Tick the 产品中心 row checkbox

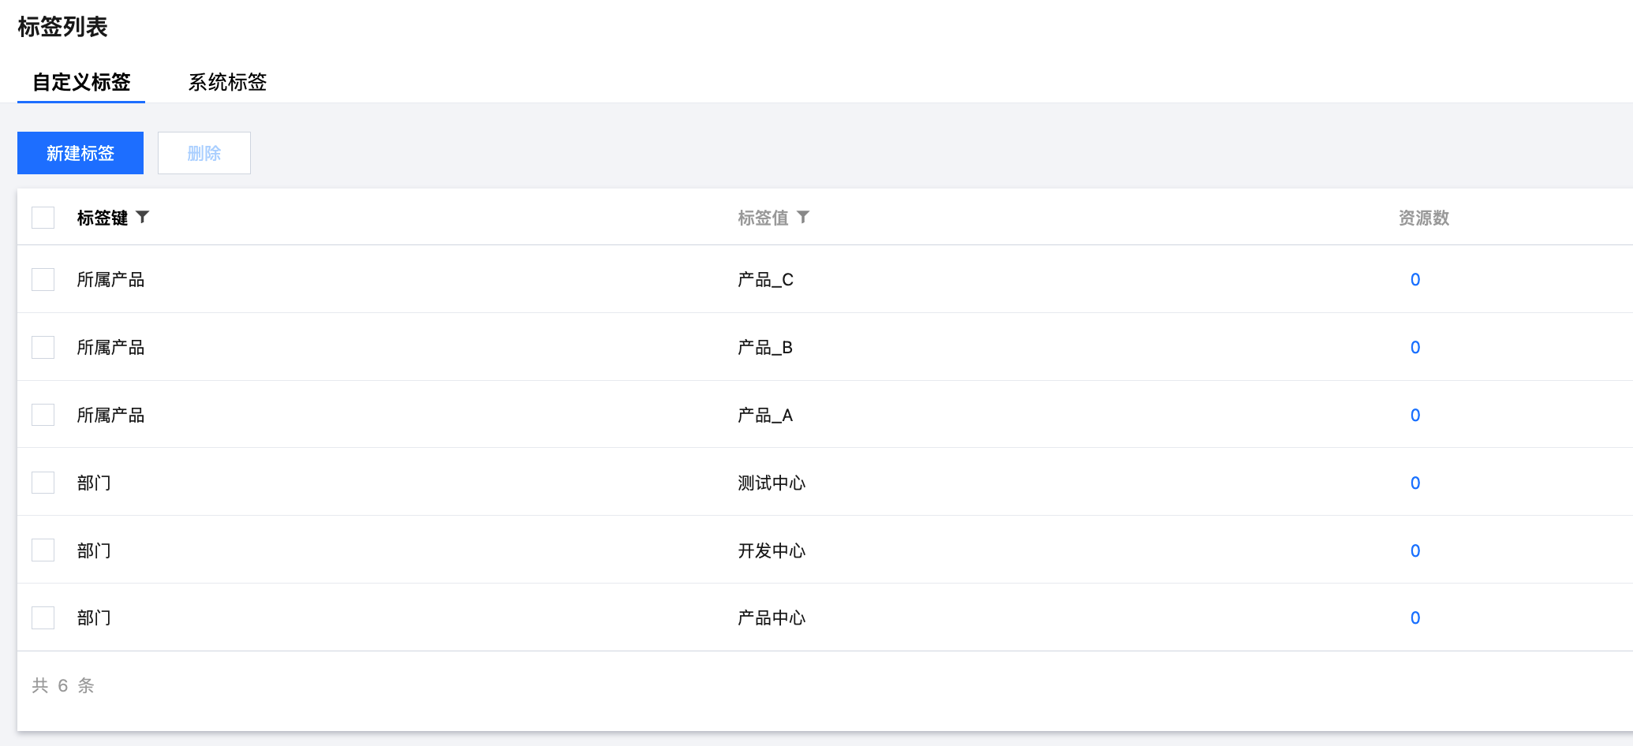tap(43, 617)
